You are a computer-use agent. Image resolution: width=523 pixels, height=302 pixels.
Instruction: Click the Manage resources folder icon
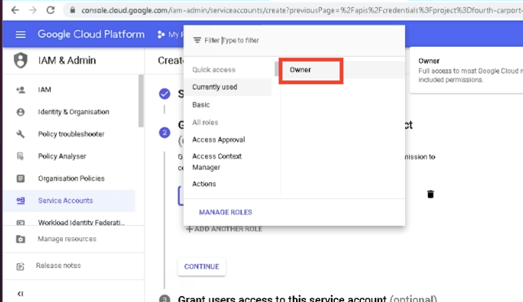(20, 239)
